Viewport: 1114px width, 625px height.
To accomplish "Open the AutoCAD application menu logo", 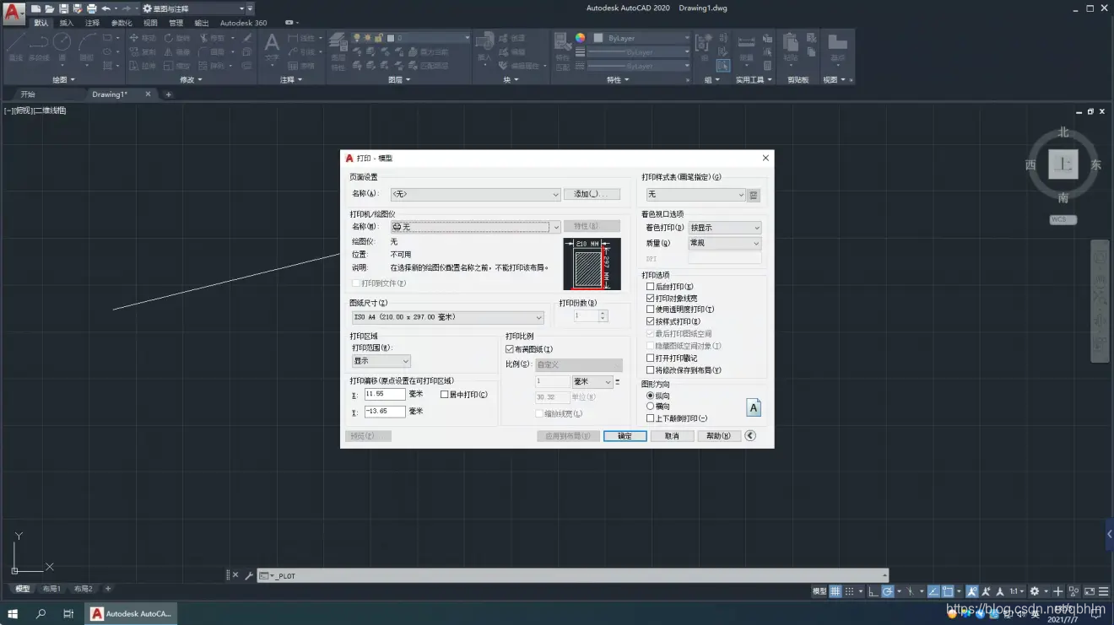I will click(x=13, y=13).
